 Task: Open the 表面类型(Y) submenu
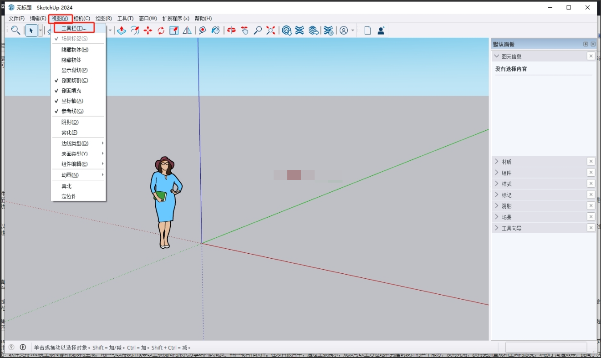click(78, 153)
